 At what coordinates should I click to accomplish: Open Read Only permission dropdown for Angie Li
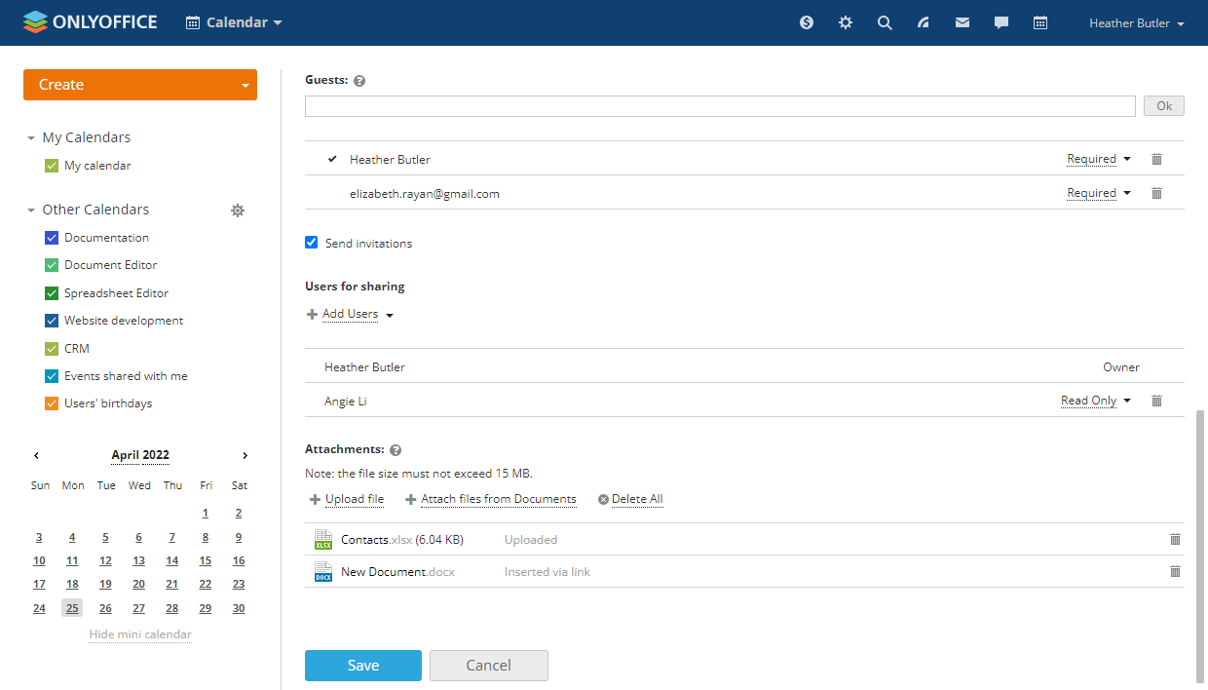coord(1095,401)
